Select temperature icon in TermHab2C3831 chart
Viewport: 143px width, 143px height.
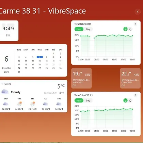pyautogui.click(x=125, y=29)
